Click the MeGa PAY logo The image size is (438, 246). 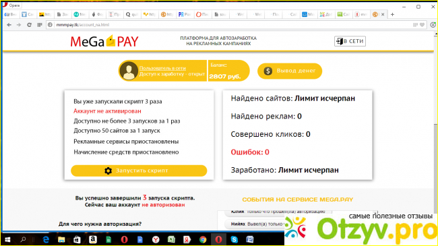click(x=104, y=41)
